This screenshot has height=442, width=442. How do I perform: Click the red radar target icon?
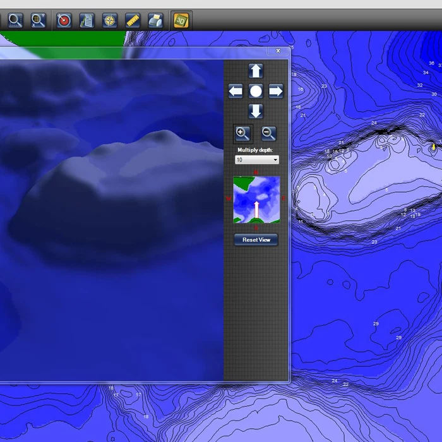(64, 20)
